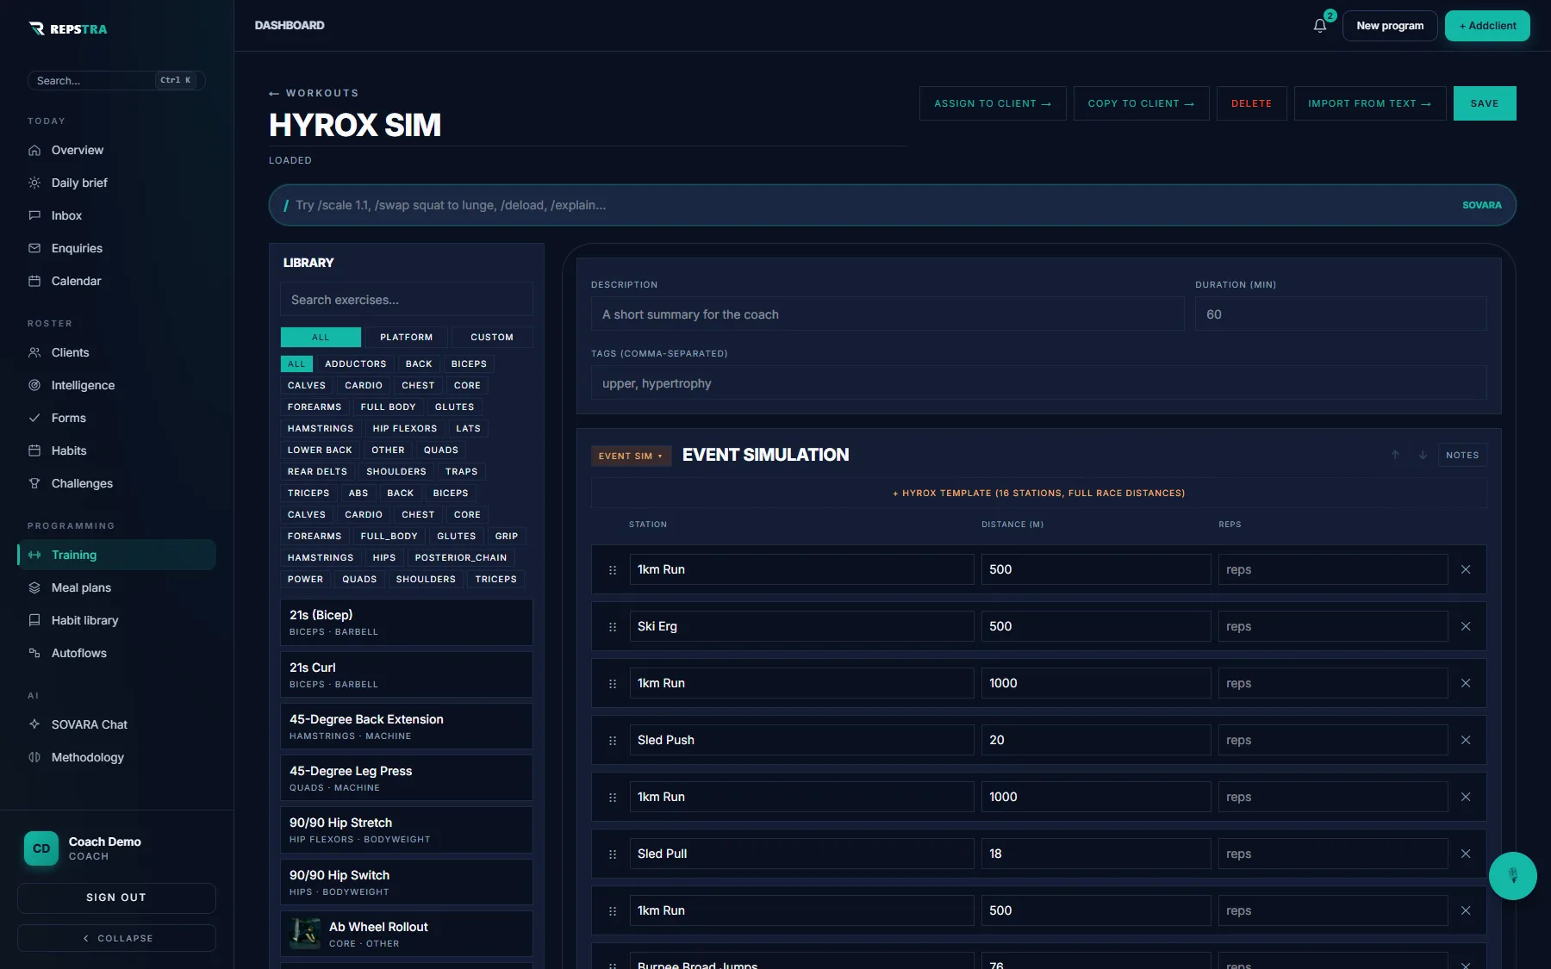This screenshot has width=1551, height=969.
Task: Filter library by Rear Delts
Action: coord(317,471)
